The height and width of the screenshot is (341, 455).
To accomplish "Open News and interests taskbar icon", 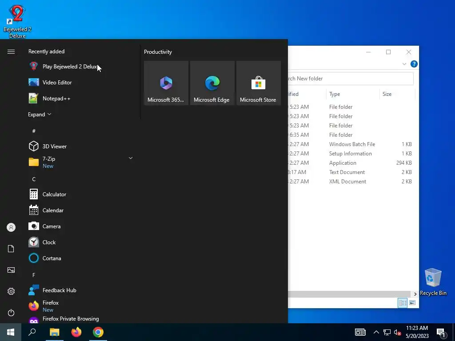I will coord(360,332).
